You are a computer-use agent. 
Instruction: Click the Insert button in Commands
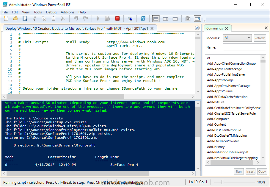[250, 172]
